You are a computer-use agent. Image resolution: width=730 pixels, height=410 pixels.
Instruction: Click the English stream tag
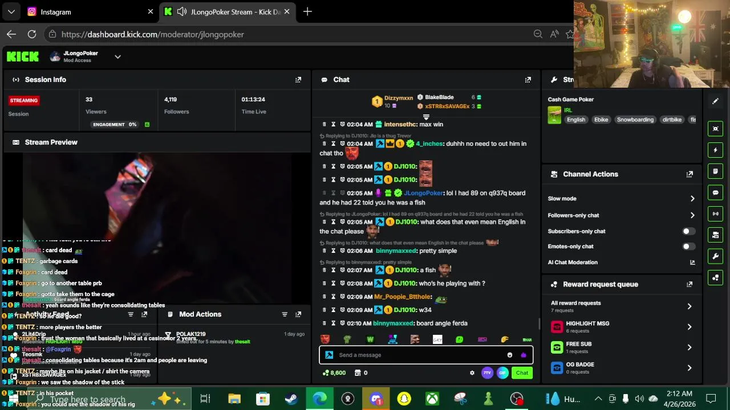coord(576,120)
